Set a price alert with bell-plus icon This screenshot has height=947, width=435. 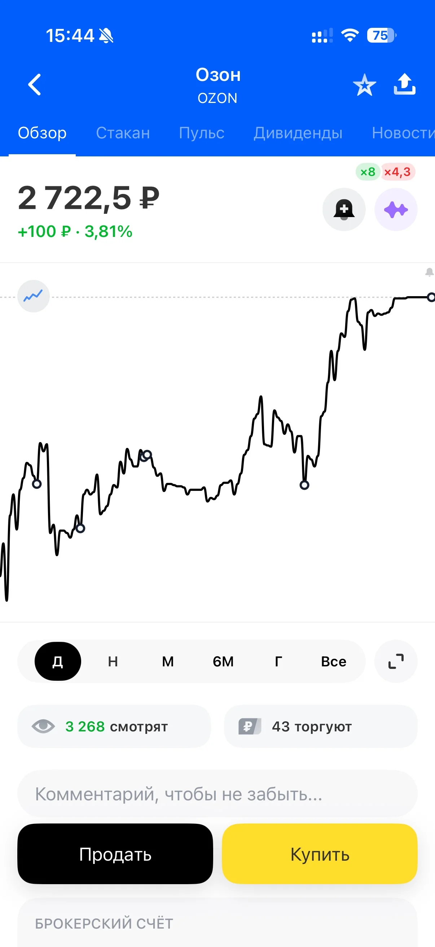click(x=344, y=209)
